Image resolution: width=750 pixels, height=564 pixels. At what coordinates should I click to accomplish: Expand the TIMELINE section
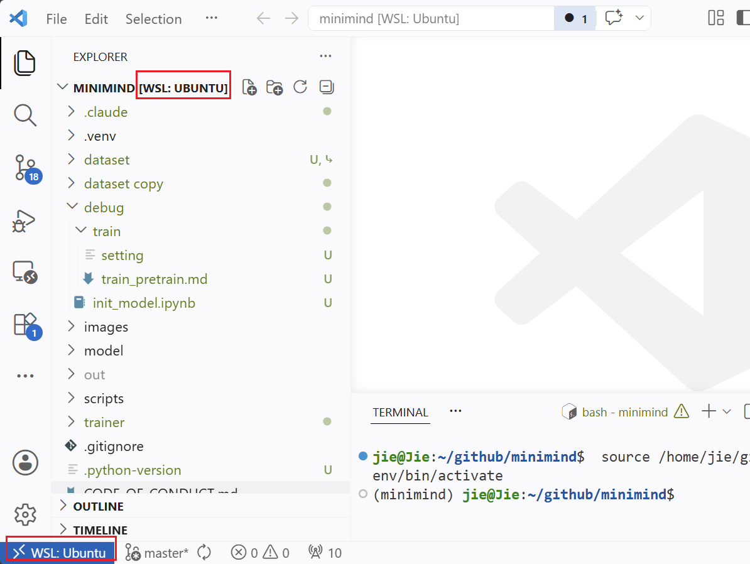201,529
